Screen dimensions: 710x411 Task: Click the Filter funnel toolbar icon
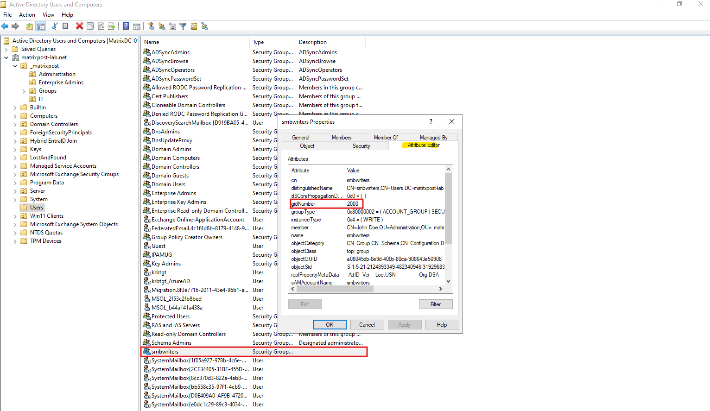click(183, 26)
